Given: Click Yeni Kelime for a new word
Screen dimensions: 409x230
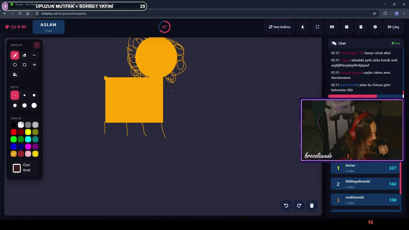Looking at the screenshot, I should tap(280, 27).
